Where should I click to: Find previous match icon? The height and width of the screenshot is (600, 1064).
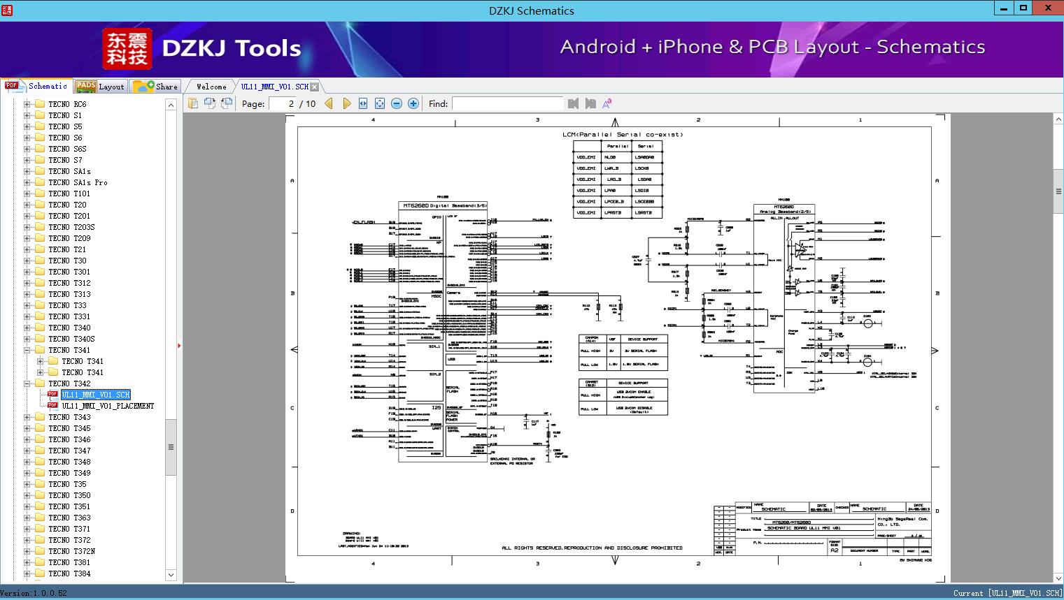pos(574,103)
